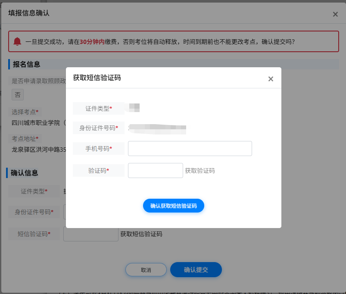Close the 获取短信验证码 popup
Image resolution: width=346 pixels, height=294 pixels.
(271, 79)
